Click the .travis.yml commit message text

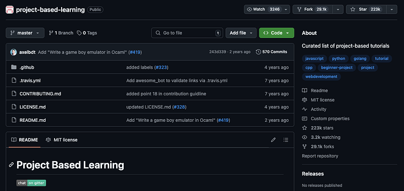(x=177, y=80)
